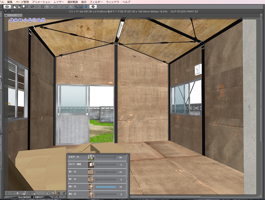Undo the last action
Screen dimensions: 265x200
32,7
